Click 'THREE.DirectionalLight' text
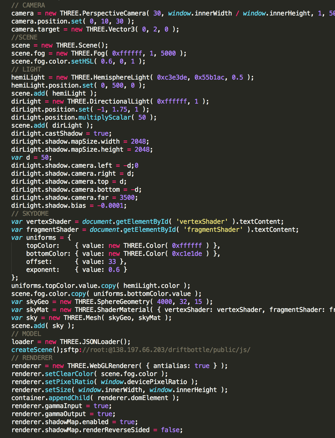 108,101
